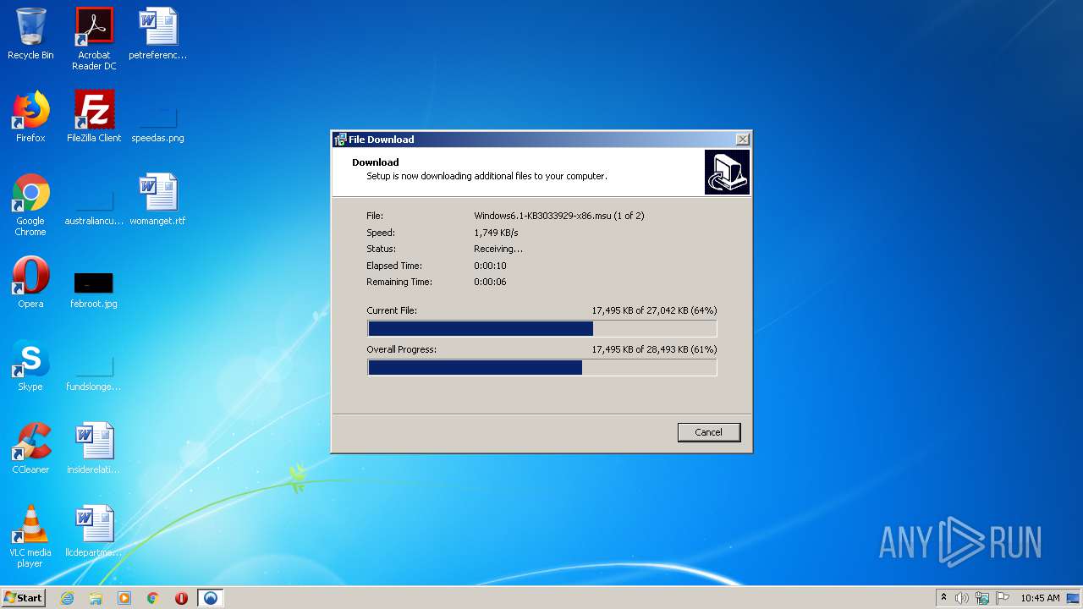This screenshot has width=1083, height=609.
Task: Select the Skype desktop shortcut
Action: 30,365
